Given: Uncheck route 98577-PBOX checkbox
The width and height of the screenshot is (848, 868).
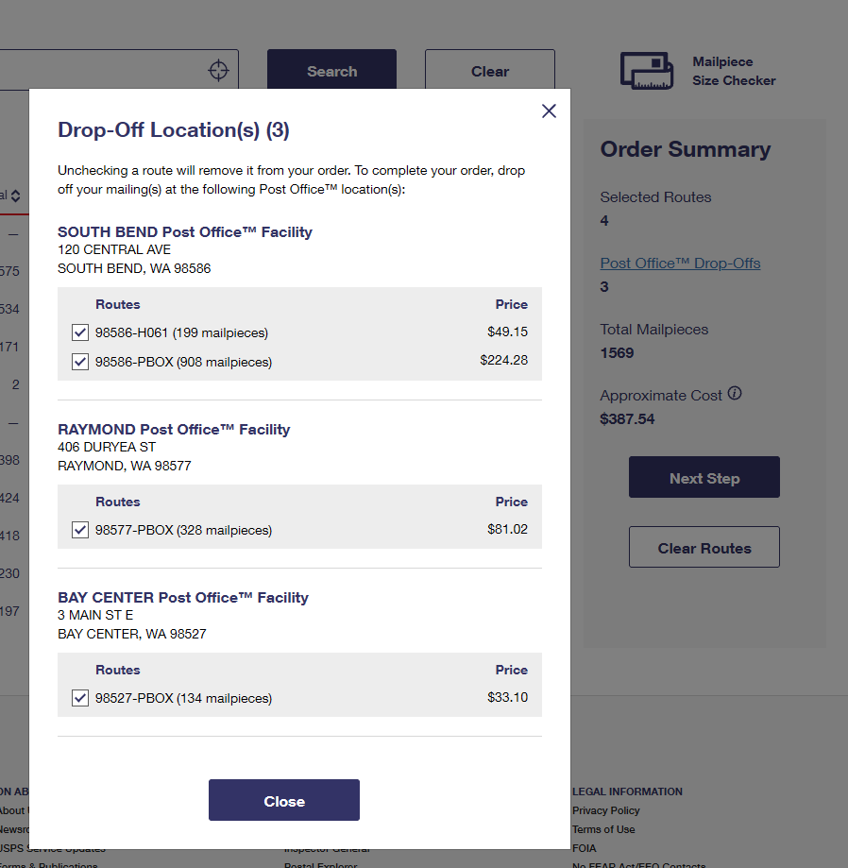Looking at the screenshot, I should [80, 530].
